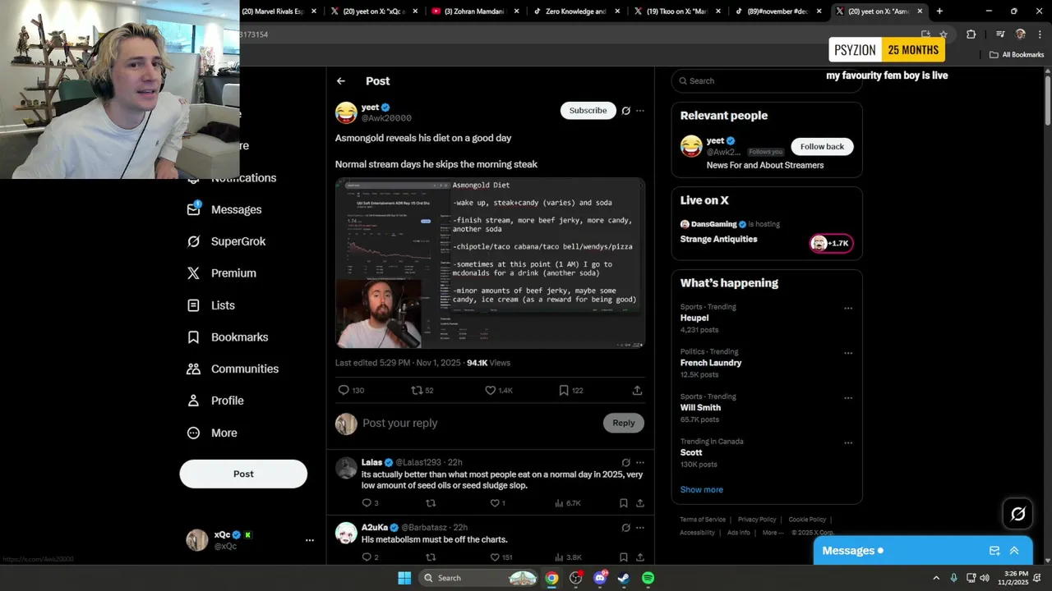Click Follow back for yeet
The height and width of the screenshot is (591, 1052).
click(822, 147)
